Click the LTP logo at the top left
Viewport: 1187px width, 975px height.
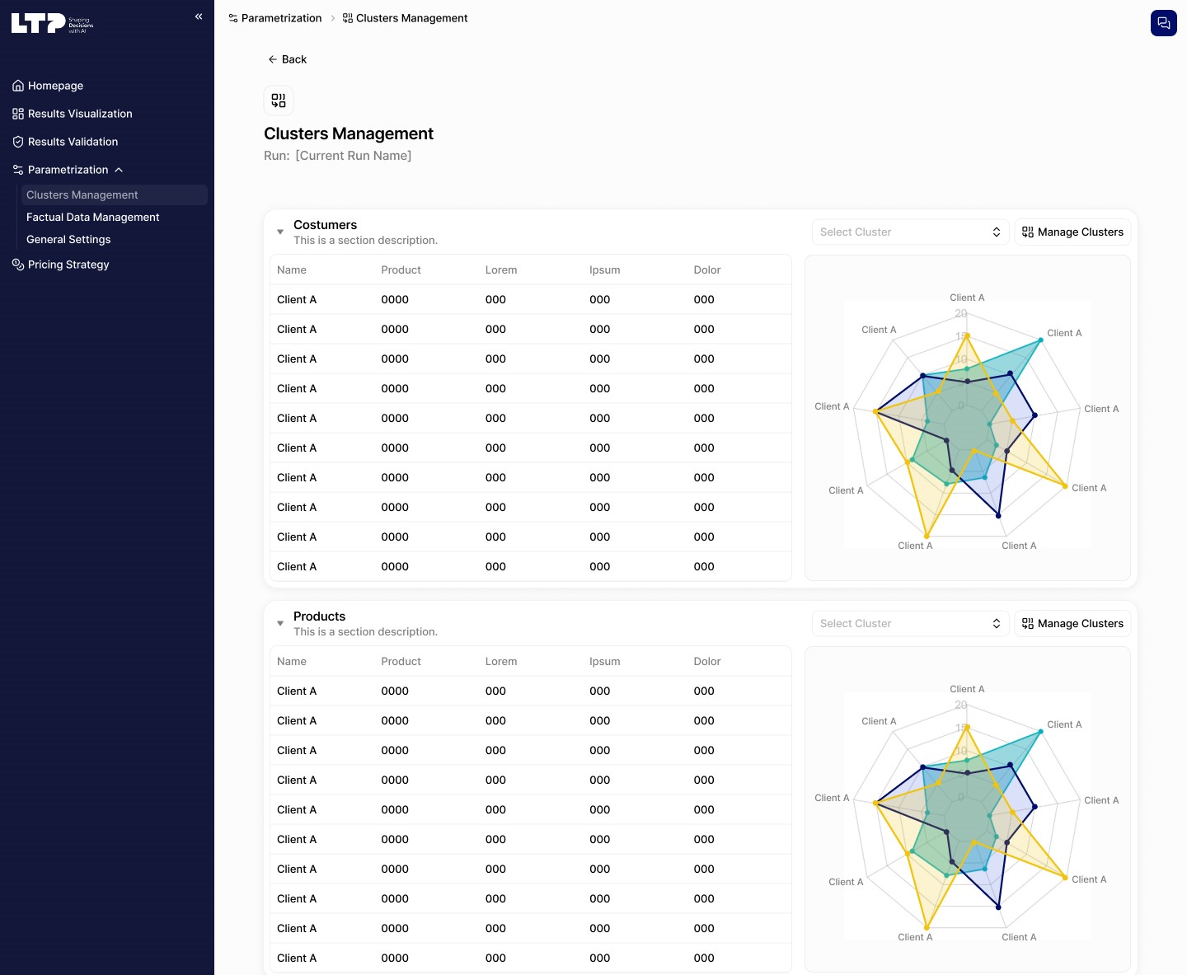click(51, 23)
